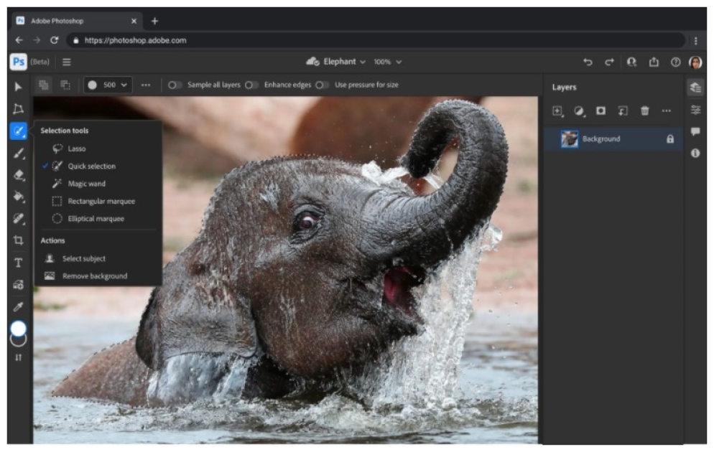Toggle Use pressure for size switch

[322, 85]
